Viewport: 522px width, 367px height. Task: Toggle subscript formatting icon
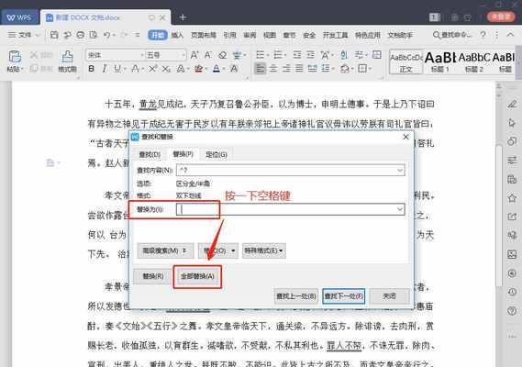click(x=166, y=69)
